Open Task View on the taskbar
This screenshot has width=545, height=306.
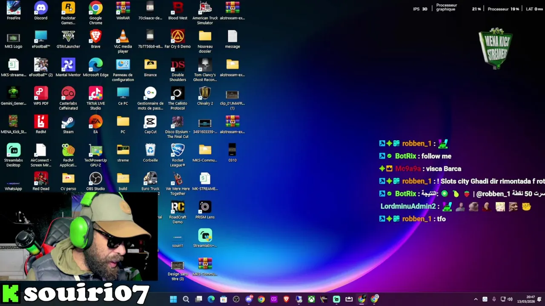coord(198,299)
